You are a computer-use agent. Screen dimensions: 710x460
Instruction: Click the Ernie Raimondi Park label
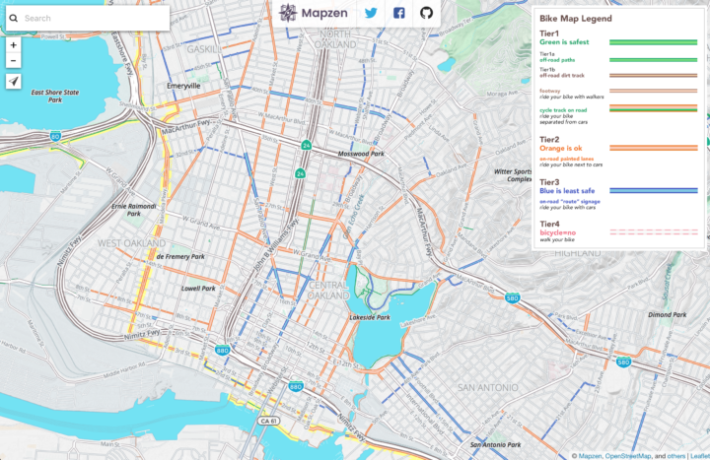tap(133, 210)
